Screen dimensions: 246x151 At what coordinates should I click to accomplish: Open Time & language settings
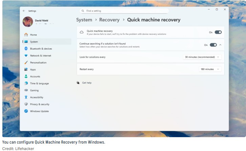click(47, 83)
